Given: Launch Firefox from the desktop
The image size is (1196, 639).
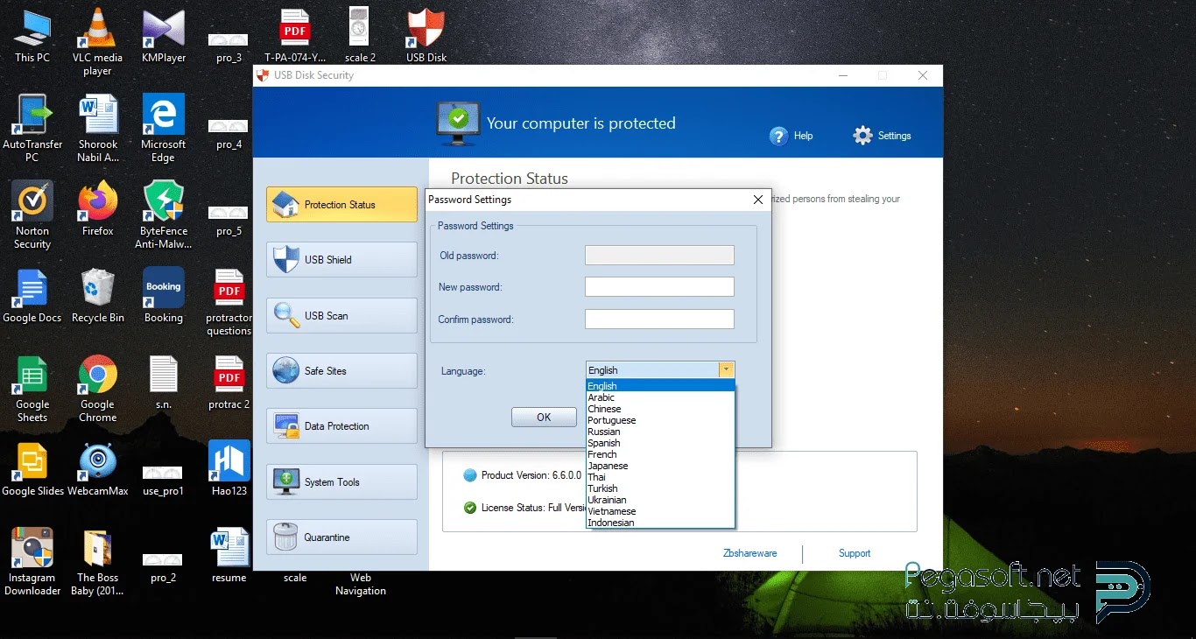Looking at the screenshot, I should tap(98, 208).
